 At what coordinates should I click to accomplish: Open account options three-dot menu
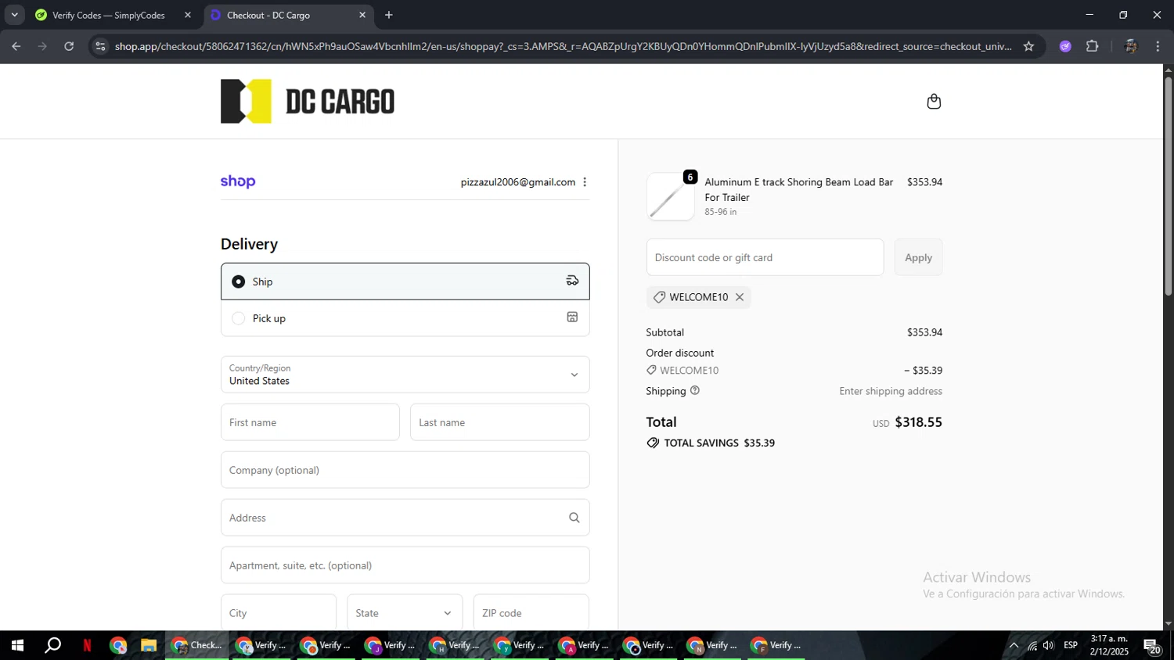tap(585, 182)
